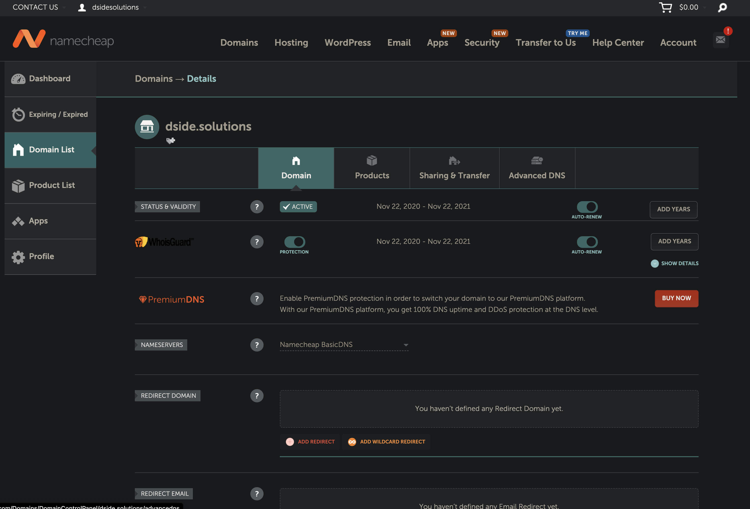Screen dimensions: 750x509
Task: Click Add Redirect link text
Action: click(x=316, y=442)
